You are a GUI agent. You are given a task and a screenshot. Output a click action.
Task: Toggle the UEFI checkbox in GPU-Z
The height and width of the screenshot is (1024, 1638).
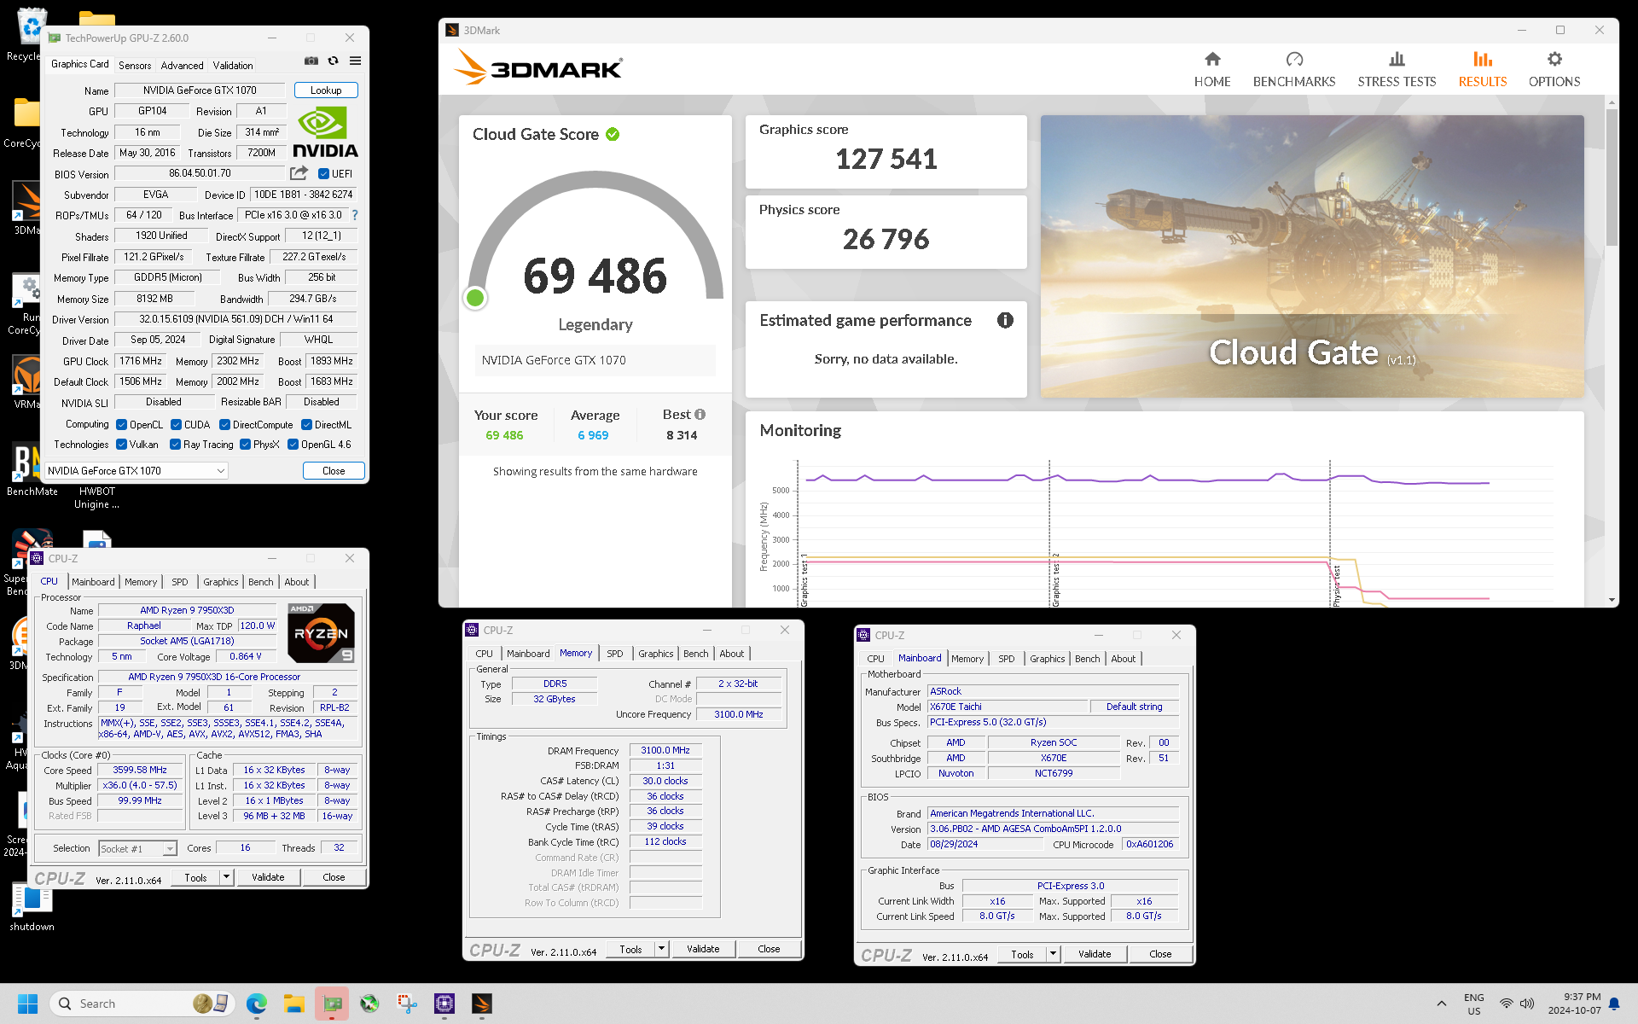(x=323, y=174)
